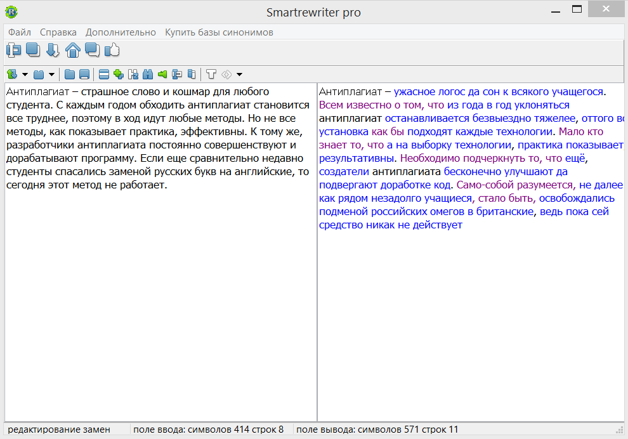Image resolution: width=628 pixels, height=439 pixels.
Task: Click the small copy pages icon
Action: [x=192, y=74]
